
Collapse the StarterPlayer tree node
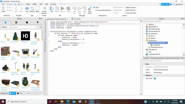point(144,40)
